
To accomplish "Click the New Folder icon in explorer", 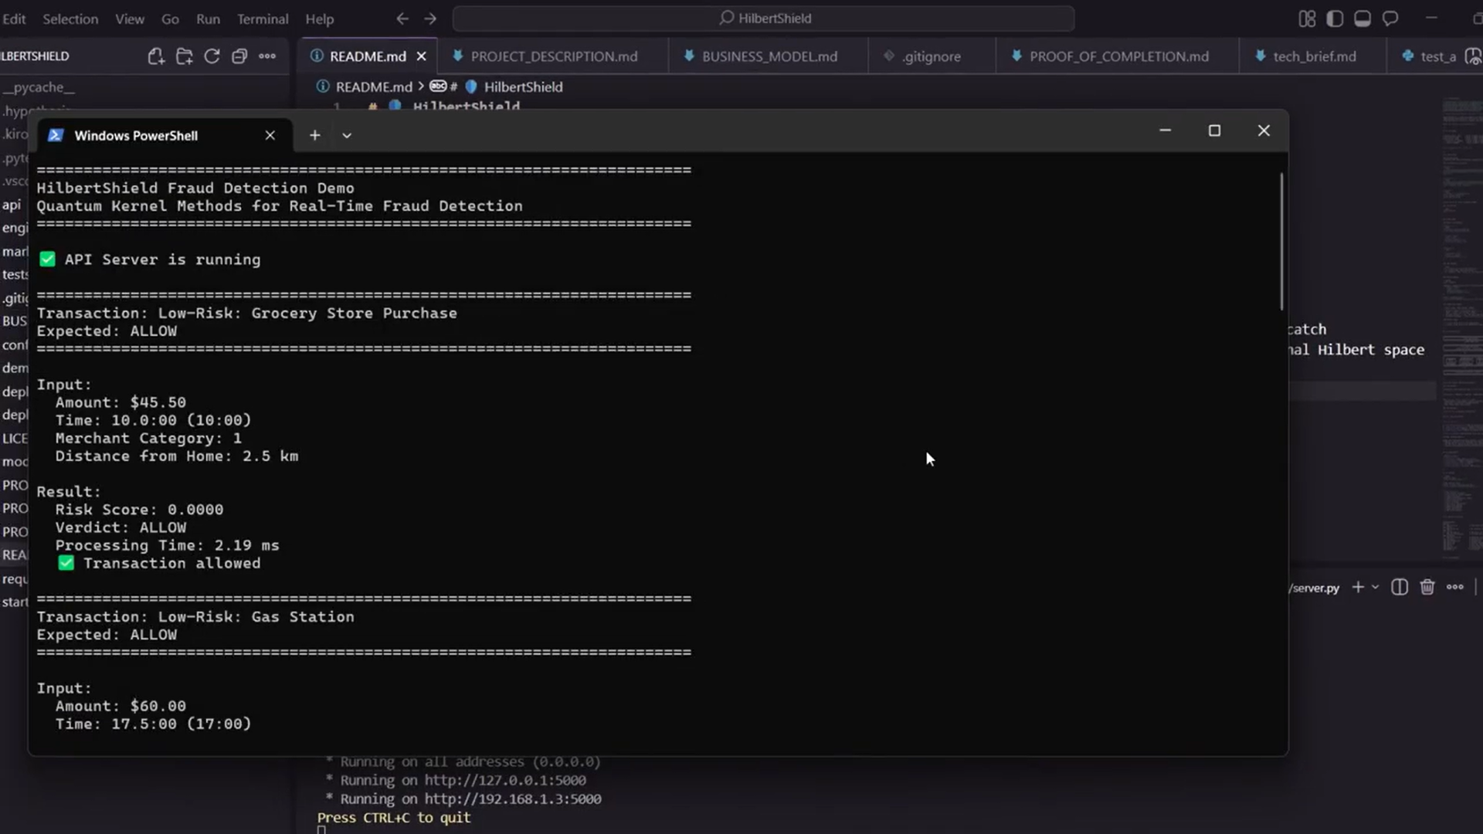I will click(184, 56).
